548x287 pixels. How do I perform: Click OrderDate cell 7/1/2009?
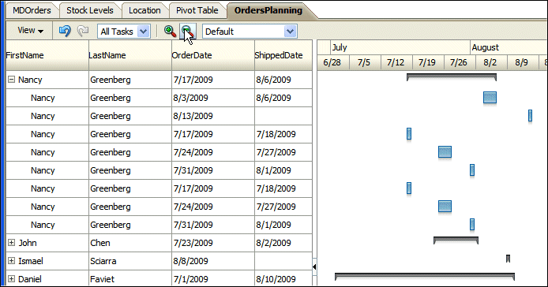tap(213, 279)
